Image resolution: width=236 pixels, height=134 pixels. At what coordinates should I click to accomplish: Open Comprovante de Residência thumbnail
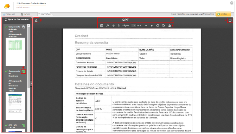tap(15, 106)
